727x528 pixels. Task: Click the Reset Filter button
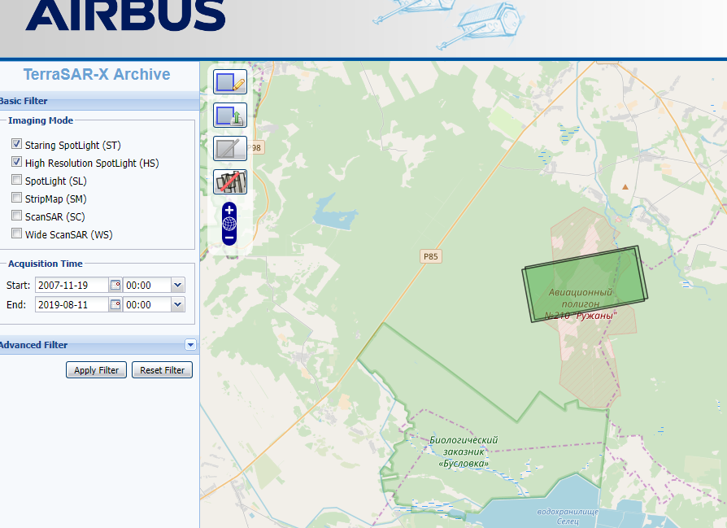click(x=163, y=370)
